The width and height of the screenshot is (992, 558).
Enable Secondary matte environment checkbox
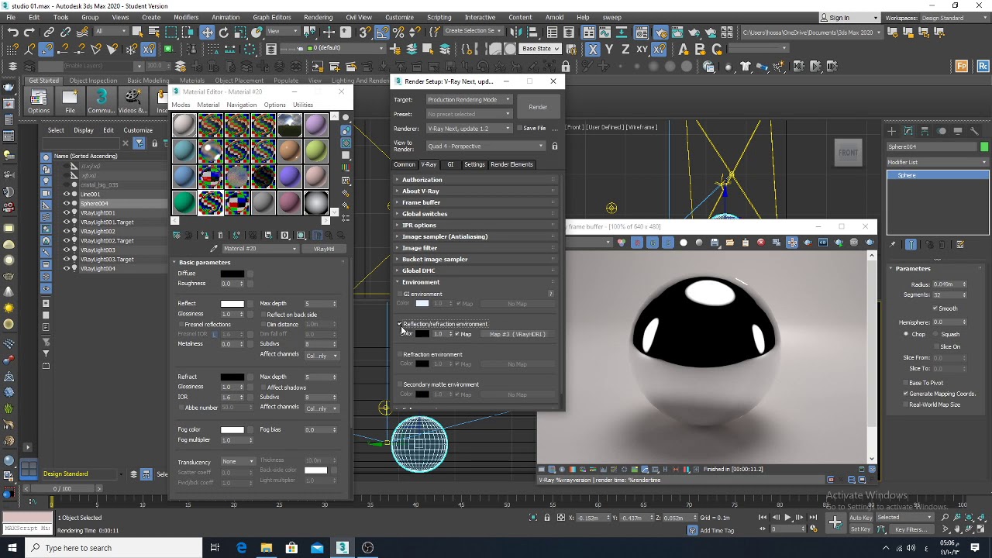click(x=400, y=384)
